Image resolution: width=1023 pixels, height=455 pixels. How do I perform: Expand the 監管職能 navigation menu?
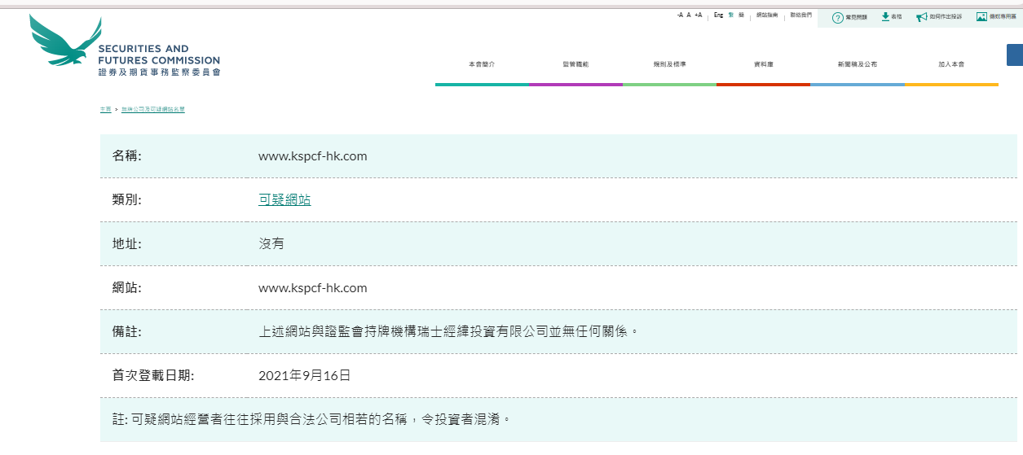click(575, 64)
